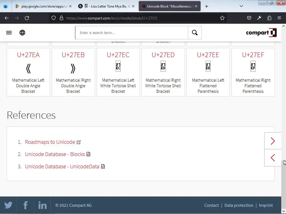Bookmark this page with the star
Viewport: 286px width, 214px height.
222,18
